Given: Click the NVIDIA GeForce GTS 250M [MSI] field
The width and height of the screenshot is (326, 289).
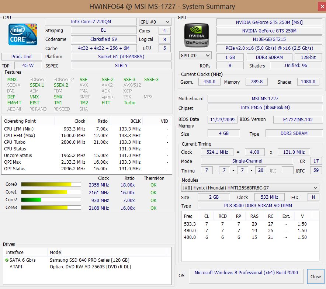Looking at the screenshot, I should click(x=269, y=22).
